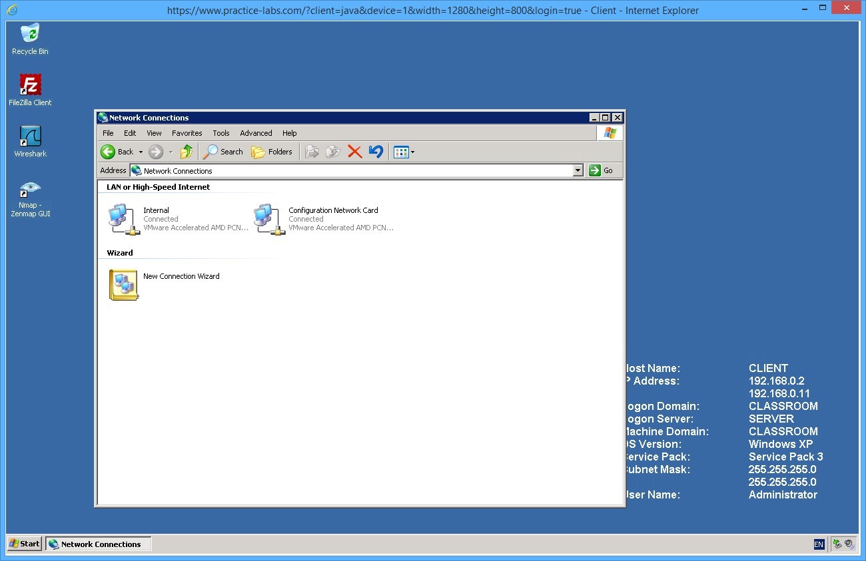
Task: Click the Search toolbar button
Action: [223, 152]
